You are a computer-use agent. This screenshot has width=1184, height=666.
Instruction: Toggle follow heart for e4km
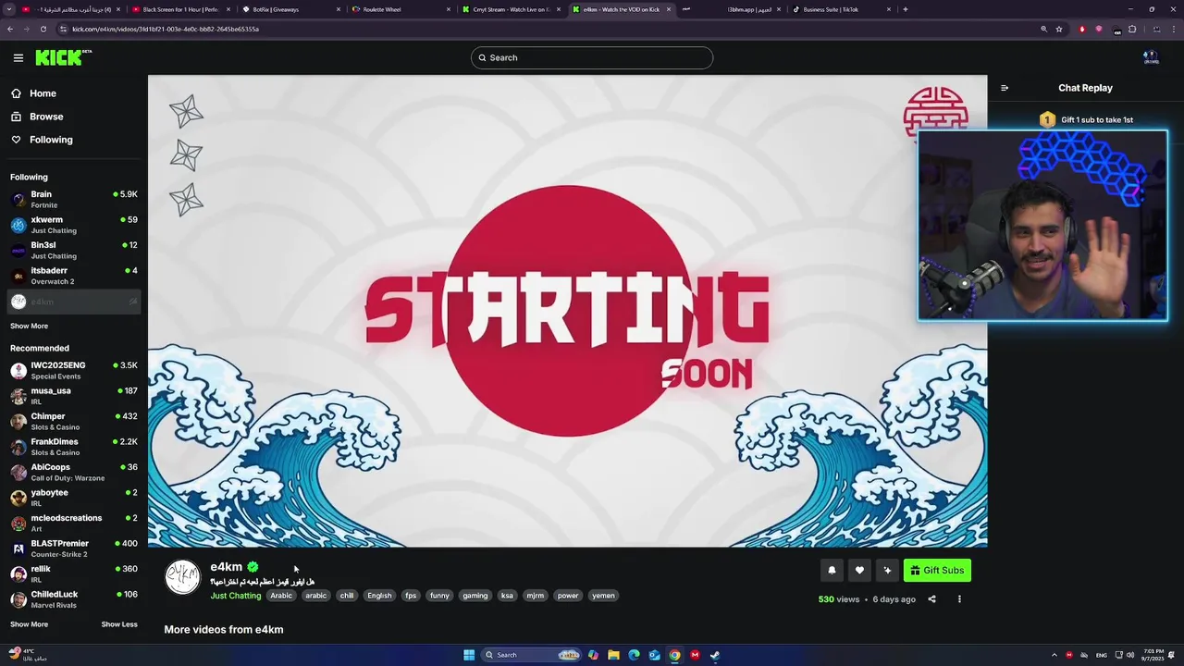click(859, 571)
